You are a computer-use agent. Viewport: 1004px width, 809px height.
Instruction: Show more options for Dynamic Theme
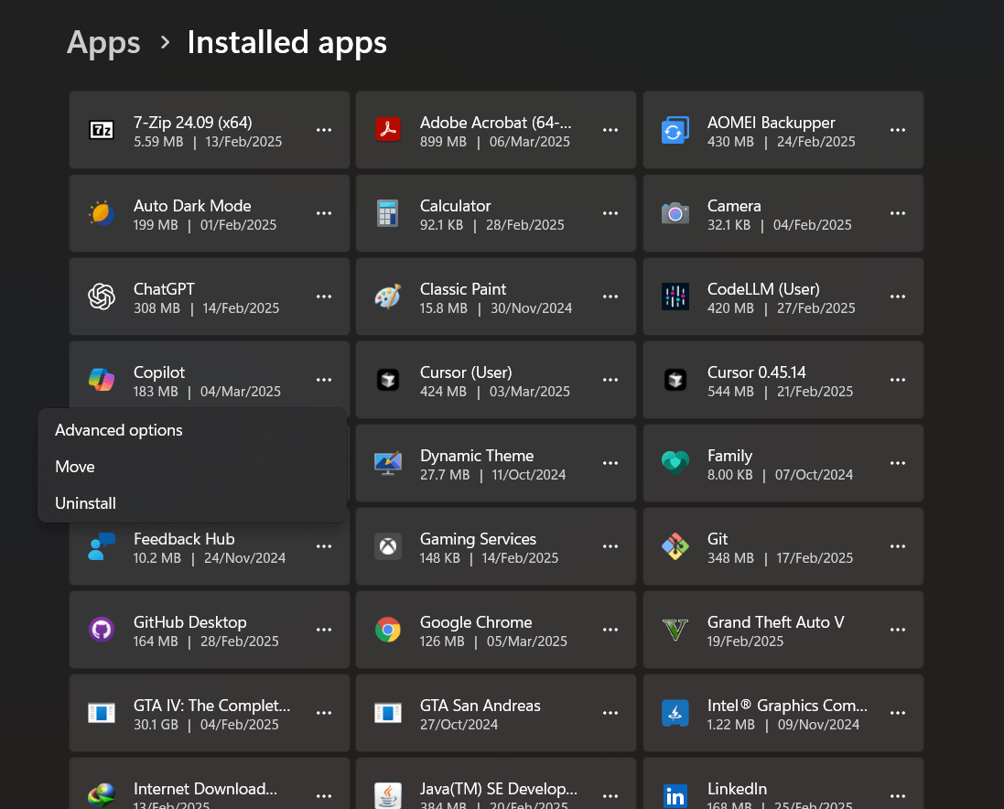pos(610,463)
